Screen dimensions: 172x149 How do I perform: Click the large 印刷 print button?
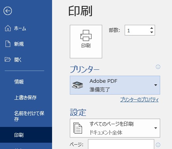(86, 41)
